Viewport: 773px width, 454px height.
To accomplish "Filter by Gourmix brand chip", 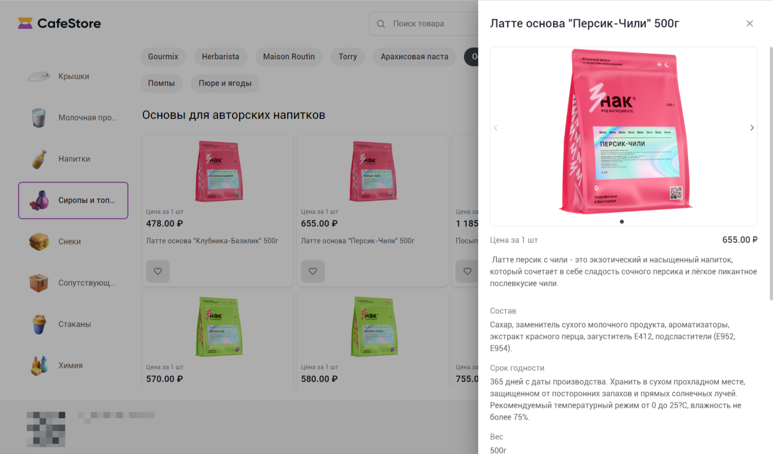I will 163,57.
